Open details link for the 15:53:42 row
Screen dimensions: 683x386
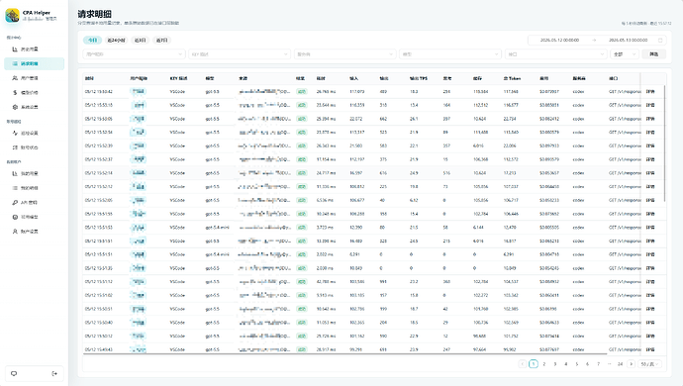650,91
